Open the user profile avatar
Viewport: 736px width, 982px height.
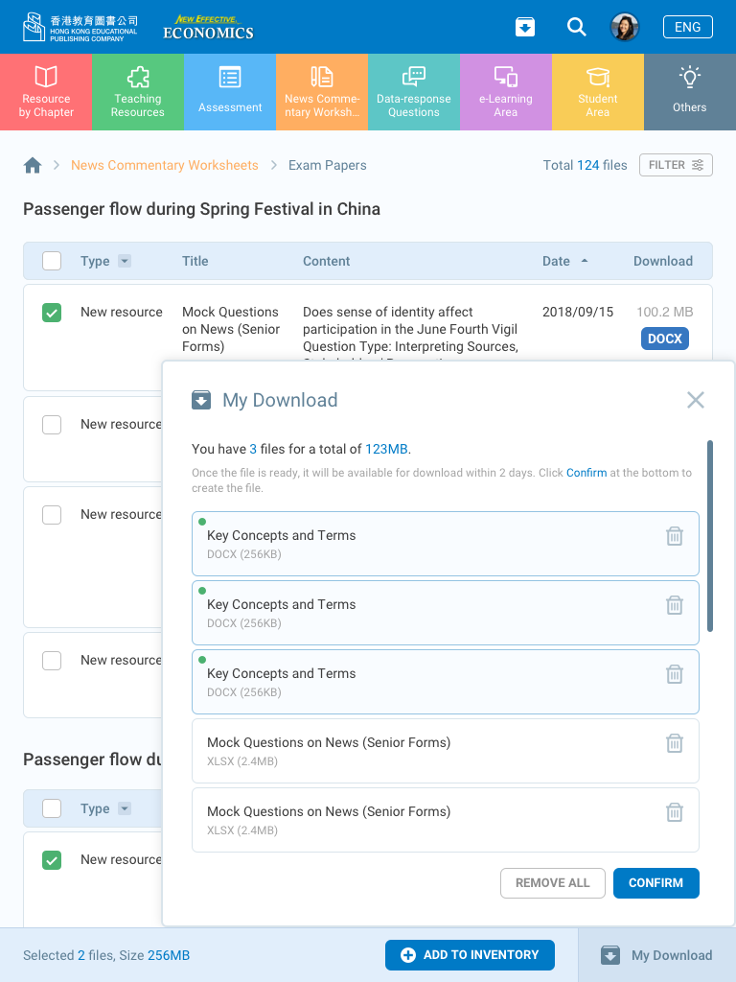click(625, 27)
